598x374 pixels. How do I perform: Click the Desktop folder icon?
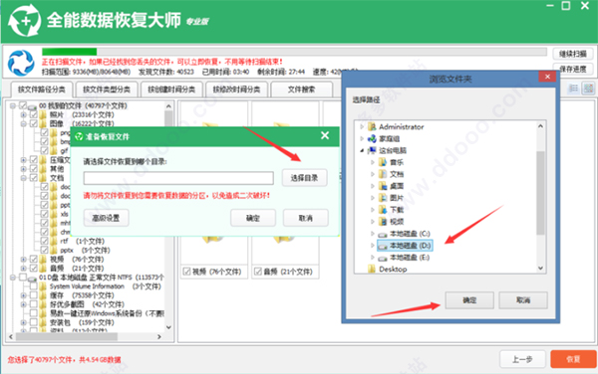pos(372,269)
